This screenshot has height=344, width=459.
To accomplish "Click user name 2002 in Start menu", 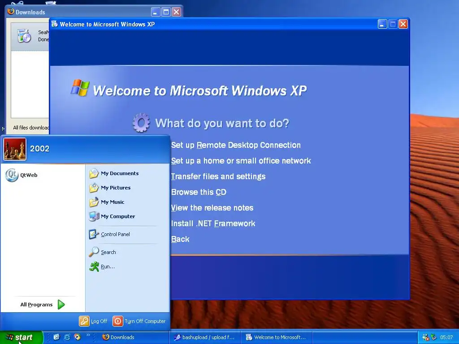I will coord(39,149).
